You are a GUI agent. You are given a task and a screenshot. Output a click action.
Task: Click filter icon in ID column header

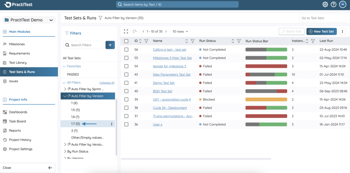[x=146, y=41]
